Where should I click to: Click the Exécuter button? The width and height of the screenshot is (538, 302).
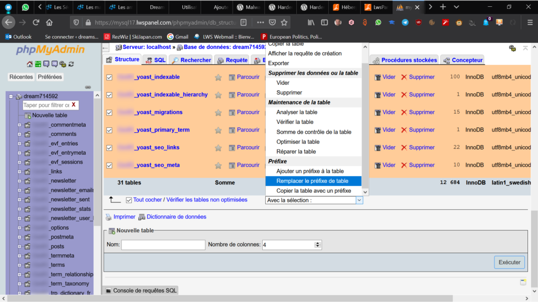[x=509, y=262]
